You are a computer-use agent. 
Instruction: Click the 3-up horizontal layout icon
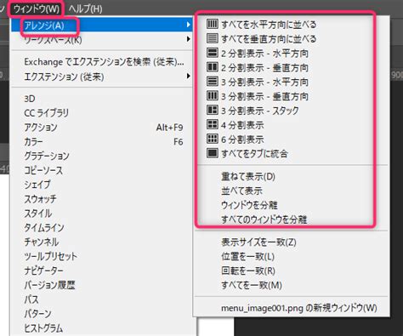pos(213,82)
